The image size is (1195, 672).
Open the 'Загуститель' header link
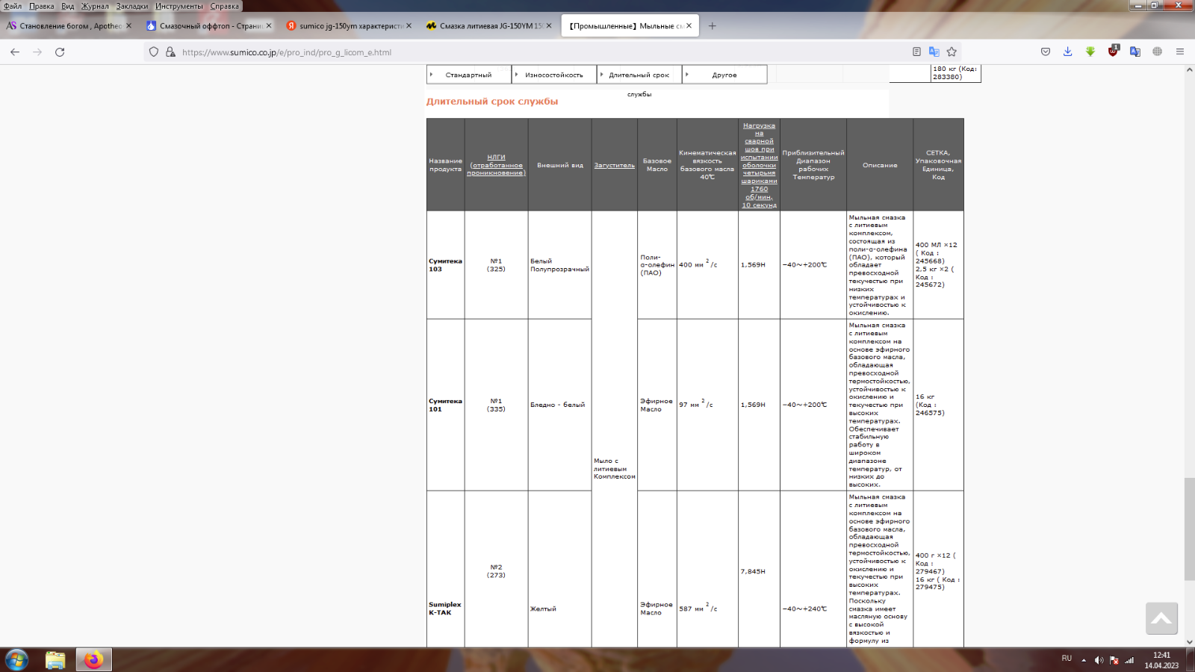tap(614, 165)
